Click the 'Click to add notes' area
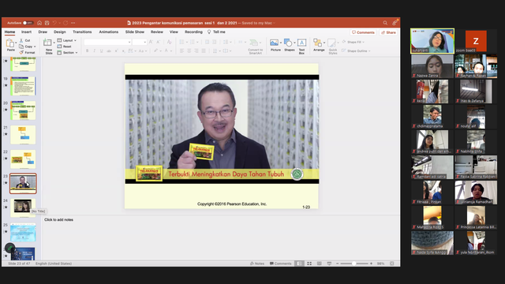 [x=58, y=219]
